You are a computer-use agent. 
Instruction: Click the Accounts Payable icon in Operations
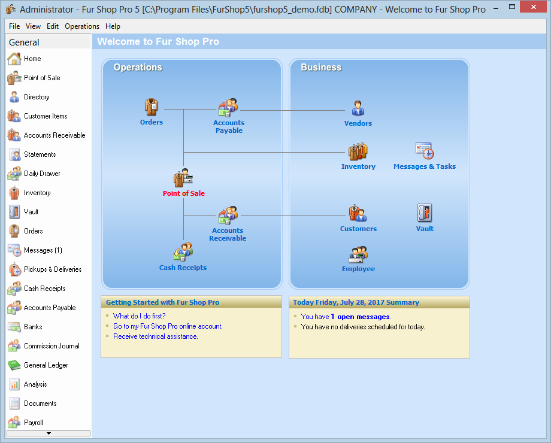(x=228, y=108)
